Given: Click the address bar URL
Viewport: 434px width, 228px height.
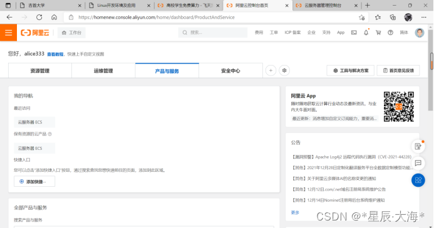Looking at the screenshot, I should click(157, 17).
